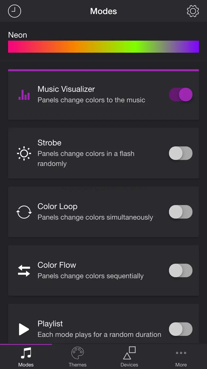Go to the Modes tab
Image resolution: width=207 pixels, height=369 pixels.
[26, 356]
